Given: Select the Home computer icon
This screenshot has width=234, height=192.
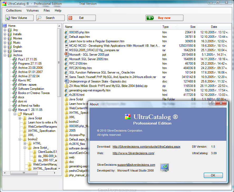Looking at the screenshot, I should 5,26.
